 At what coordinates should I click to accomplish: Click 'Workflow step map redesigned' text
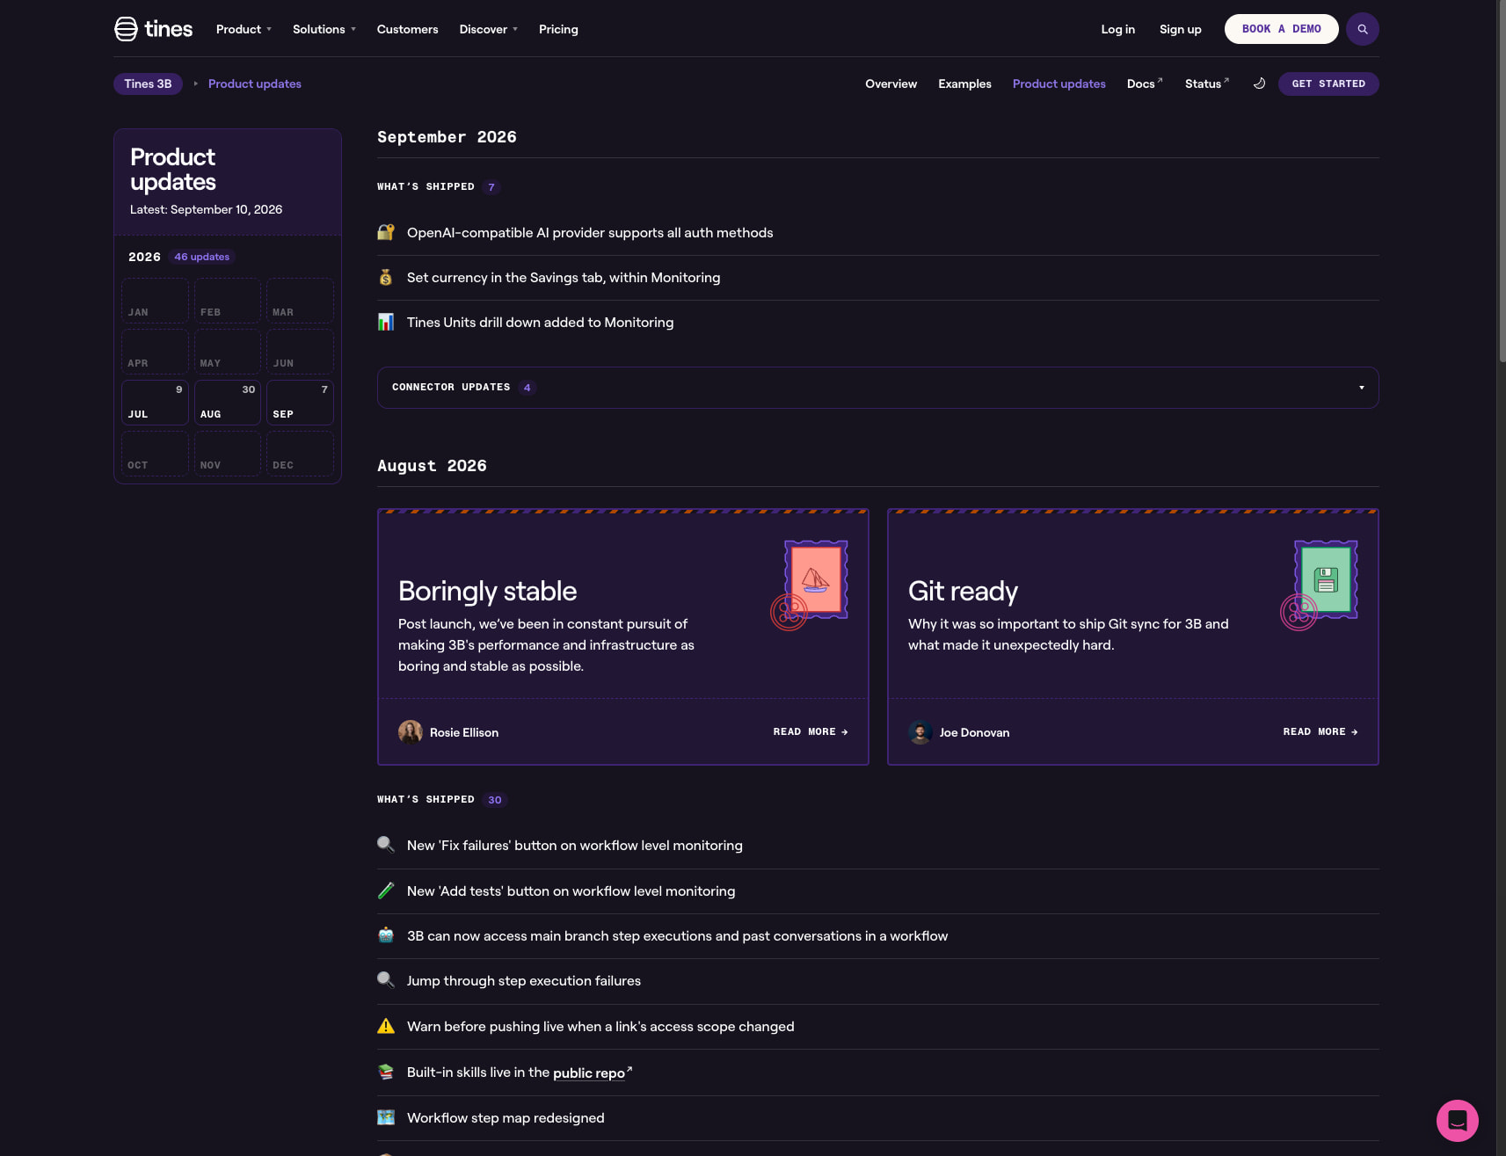[506, 1117]
